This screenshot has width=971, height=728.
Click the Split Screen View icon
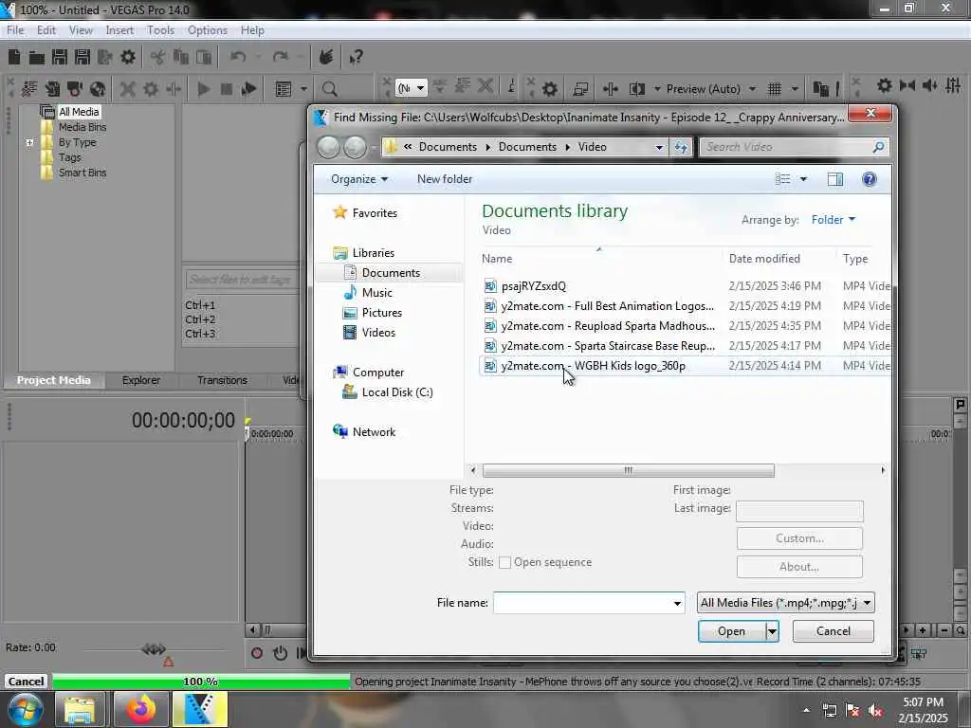(637, 89)
